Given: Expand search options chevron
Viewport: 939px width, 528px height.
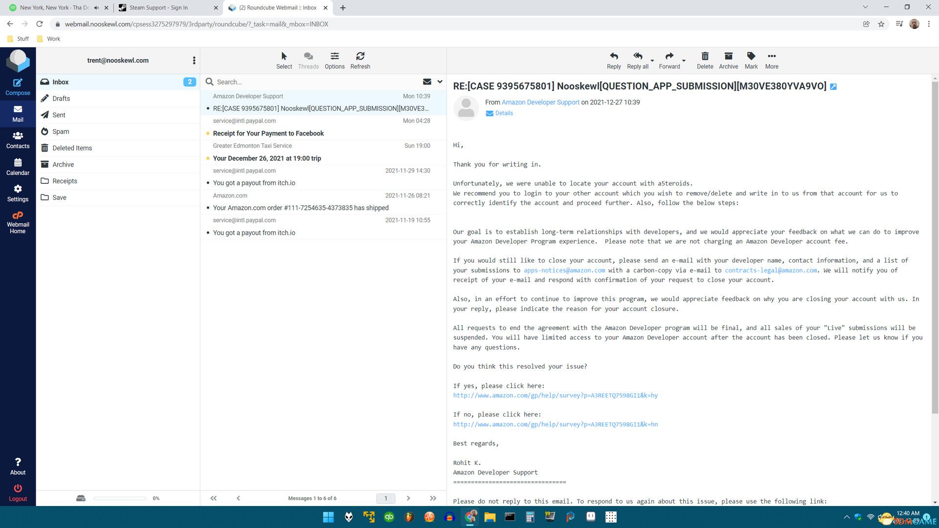Looking at the screenshot, I should pos(440,82).
